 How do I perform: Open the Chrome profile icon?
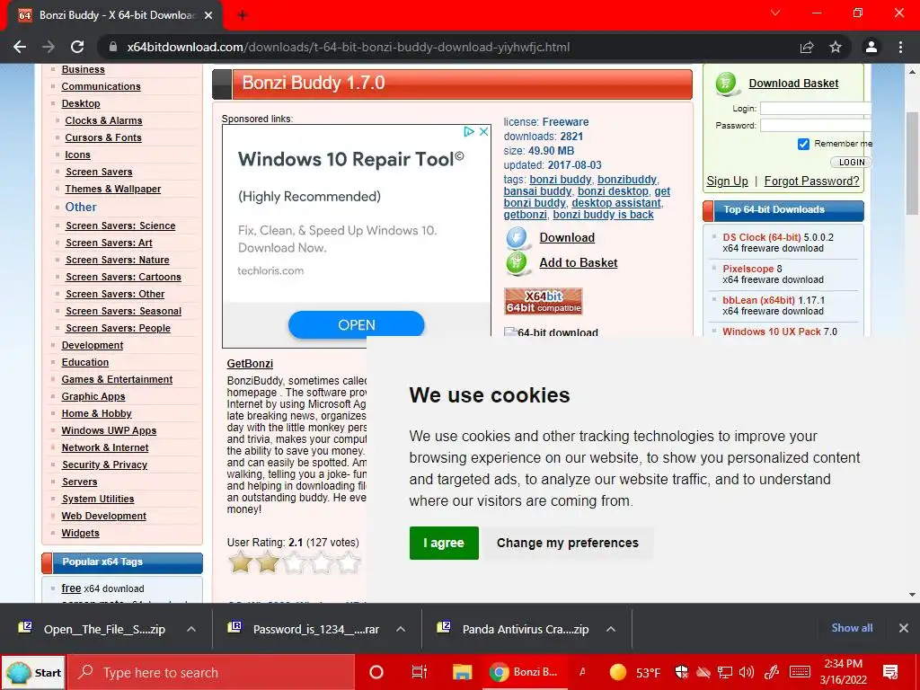tap(871, 47)
